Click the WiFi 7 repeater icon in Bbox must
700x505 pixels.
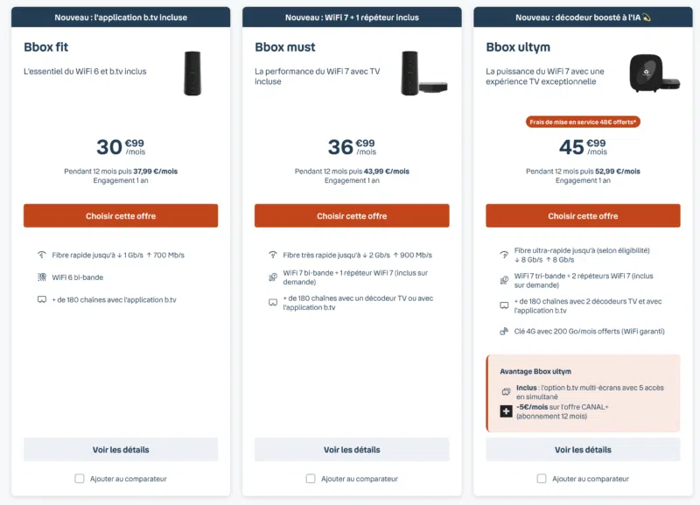point(273,277)
